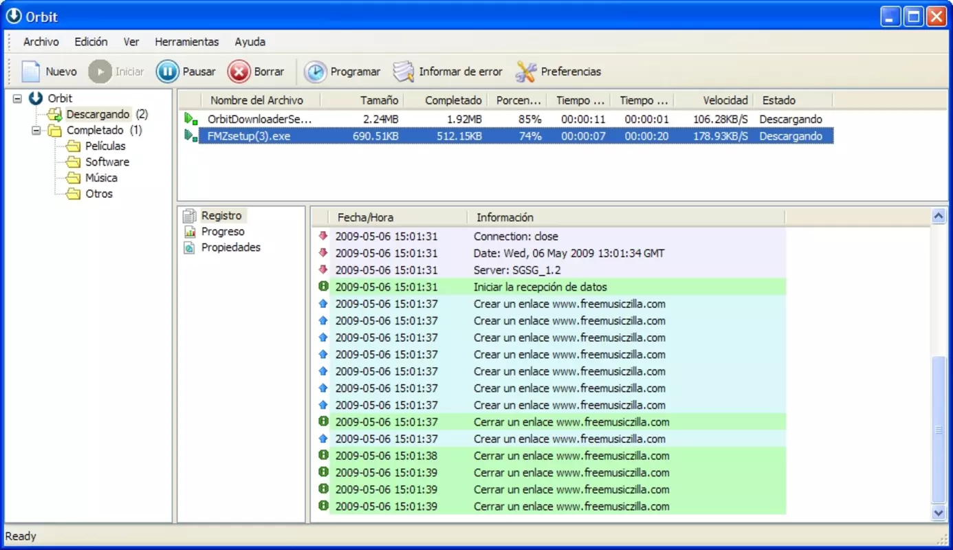Open Preferencias tools icon
This screenshot has width=953, height=550.
[526, 71]
